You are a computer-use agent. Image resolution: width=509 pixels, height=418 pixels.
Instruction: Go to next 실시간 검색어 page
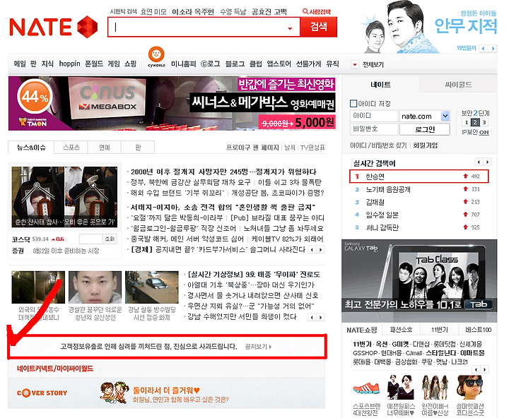[487, 162]
